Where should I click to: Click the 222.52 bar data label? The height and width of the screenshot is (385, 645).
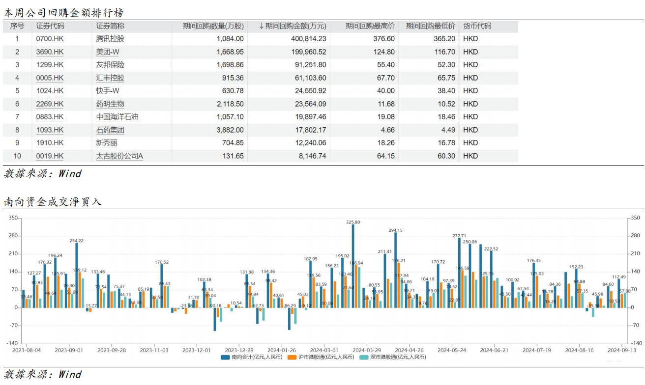point(491,249)
